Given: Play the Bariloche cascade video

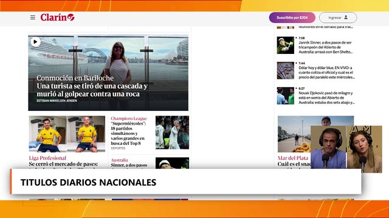Looking at the screenshot, I should (x=35, y=42).
